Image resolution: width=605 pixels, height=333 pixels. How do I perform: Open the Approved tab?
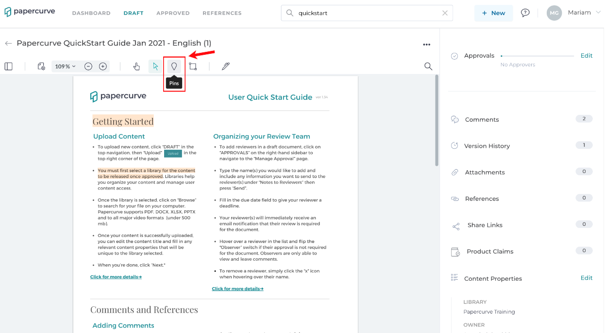coord(173,13)
